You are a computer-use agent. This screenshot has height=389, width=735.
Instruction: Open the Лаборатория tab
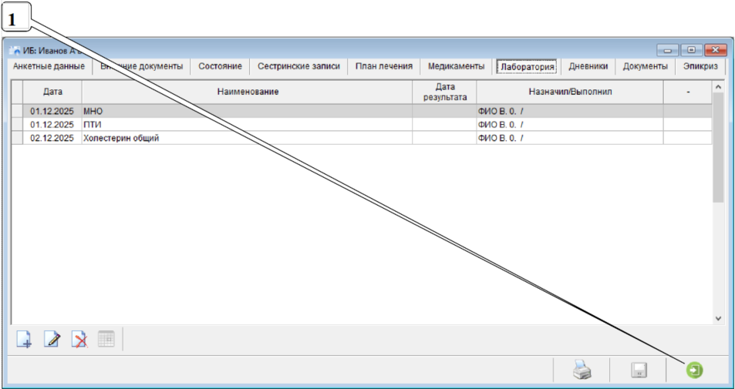point(528,67)
